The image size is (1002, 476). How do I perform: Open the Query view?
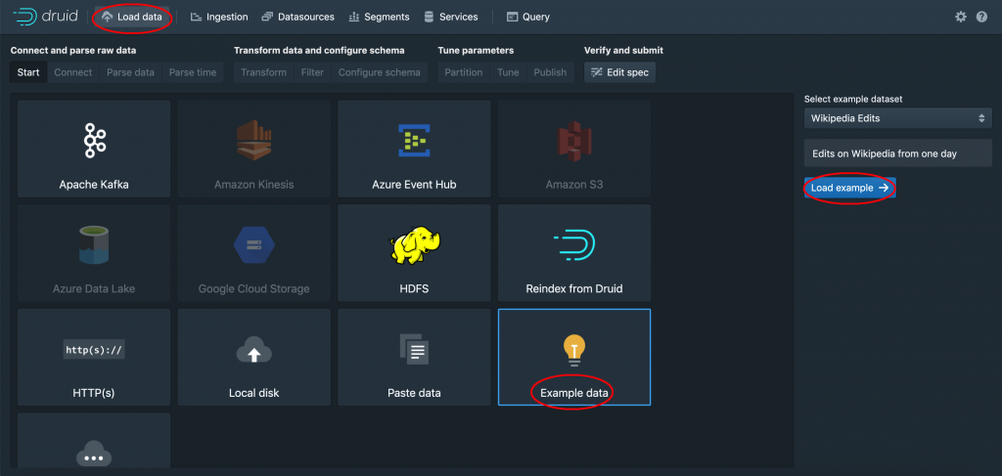coord(528,17)
